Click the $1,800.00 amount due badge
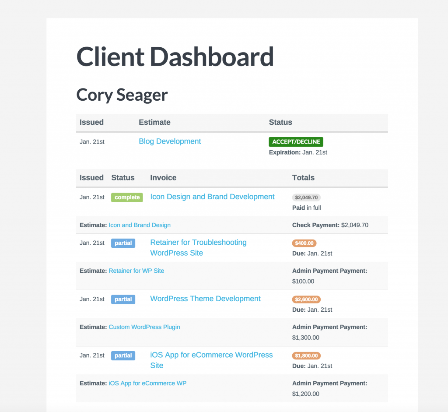The image size is (448, 412). point(306,356)
